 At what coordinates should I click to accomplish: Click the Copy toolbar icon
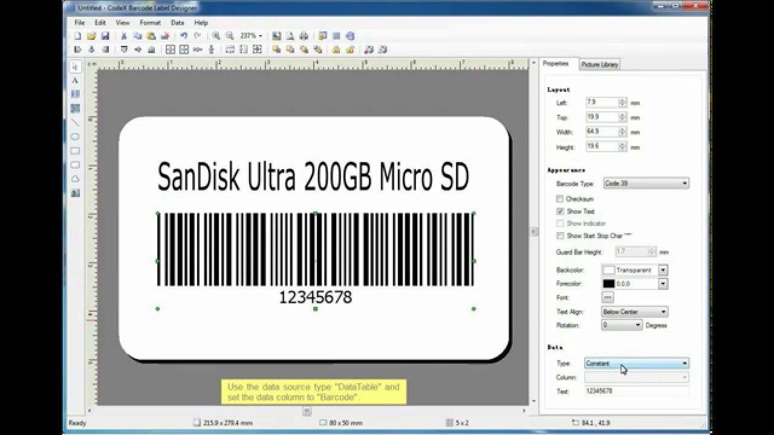click(137, 36)
